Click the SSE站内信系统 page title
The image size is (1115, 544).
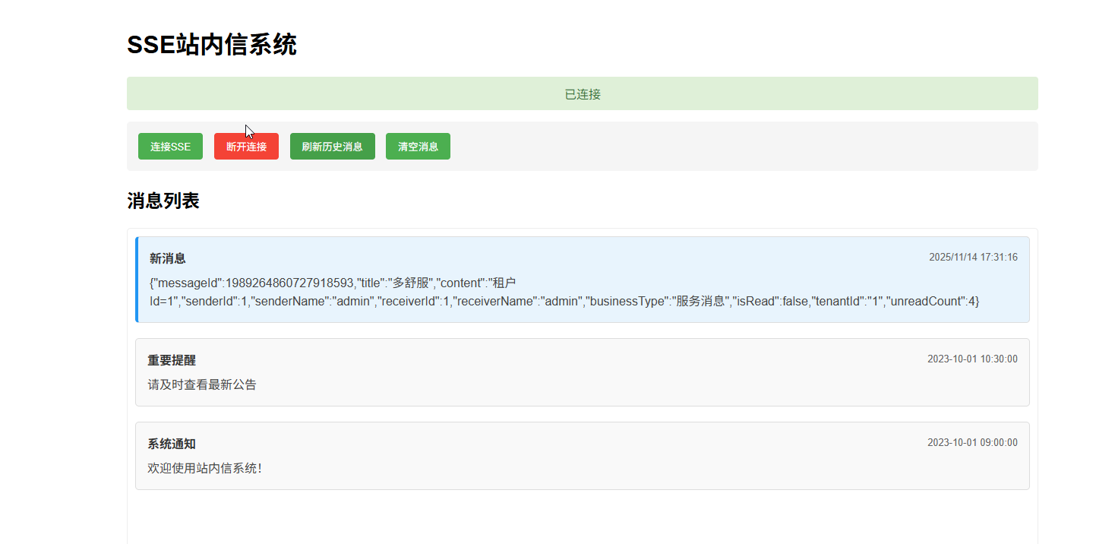[x=212, y=45]
